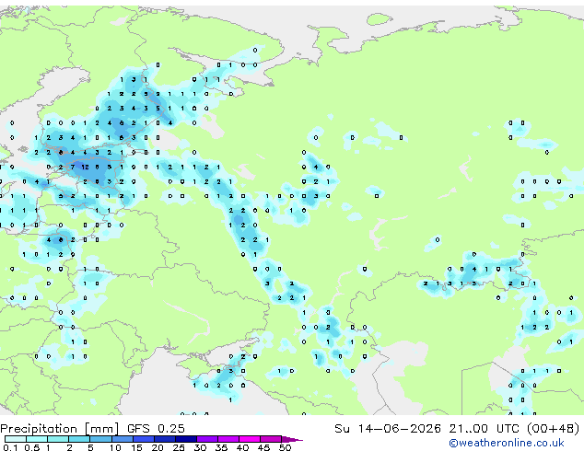Click the legend label 40

(x=242, y=447)
